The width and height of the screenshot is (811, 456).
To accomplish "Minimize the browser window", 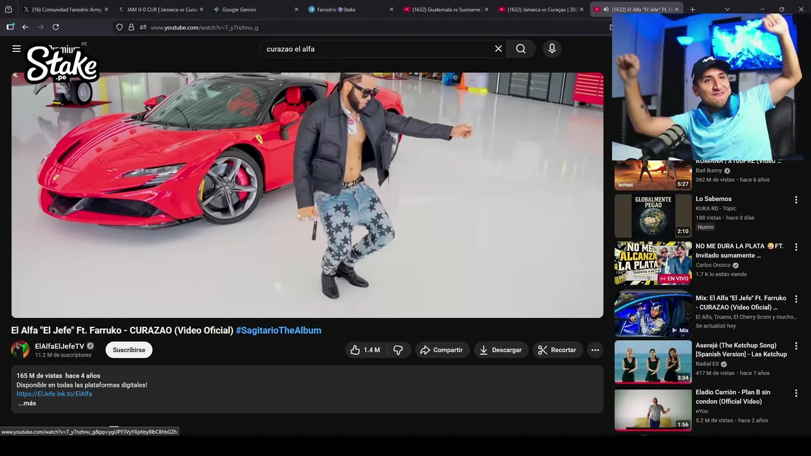I will click(762, 9).
